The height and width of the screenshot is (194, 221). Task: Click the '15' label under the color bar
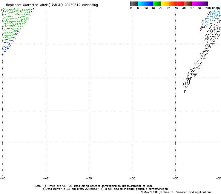pyautogui.click(x=153, y=8)
